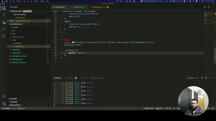
Task: Open the Search view in activity bar
Action: 4,15
